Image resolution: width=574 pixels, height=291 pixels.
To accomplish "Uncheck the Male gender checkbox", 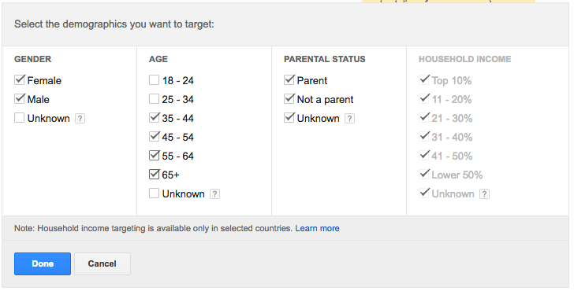I will pyautogui.click(x=20, y=99).
